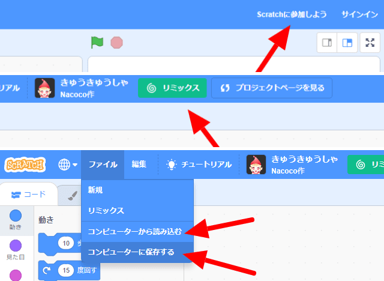Switch to the costumes paintbrush tab
Screen dimensions: 384x281
point(72,196)
